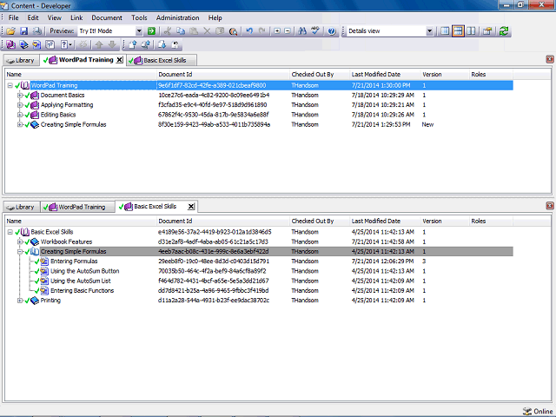
Task: Open the Document menu
Action: (107, 17)
